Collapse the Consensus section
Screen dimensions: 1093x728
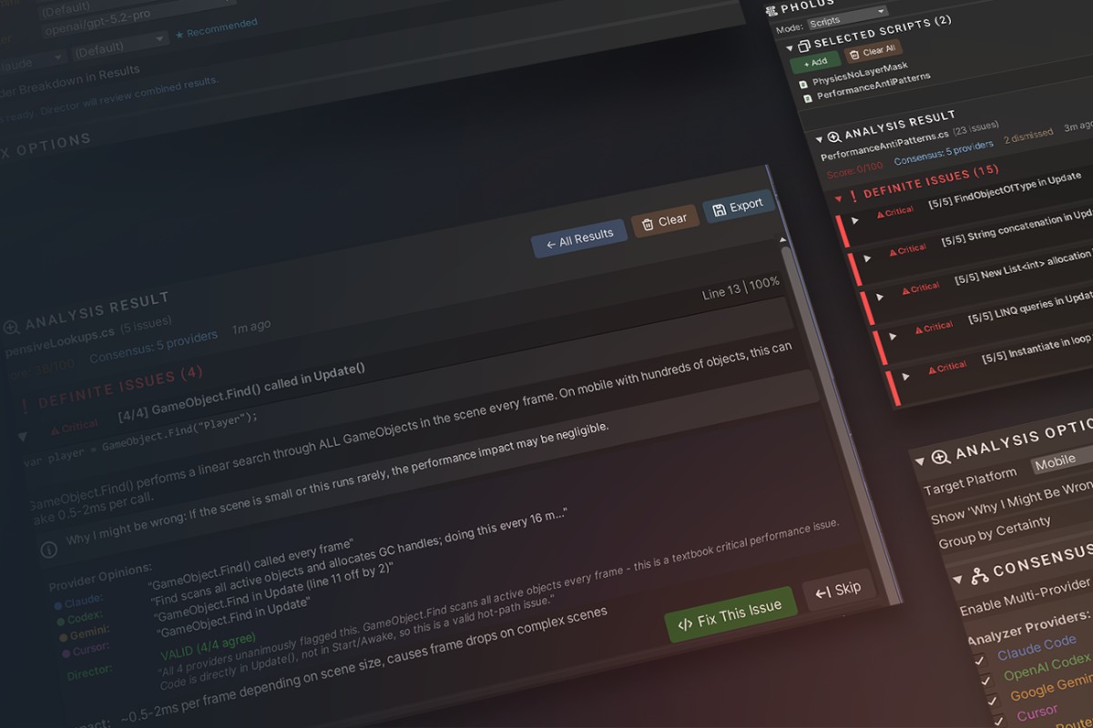tap(956, 579)
